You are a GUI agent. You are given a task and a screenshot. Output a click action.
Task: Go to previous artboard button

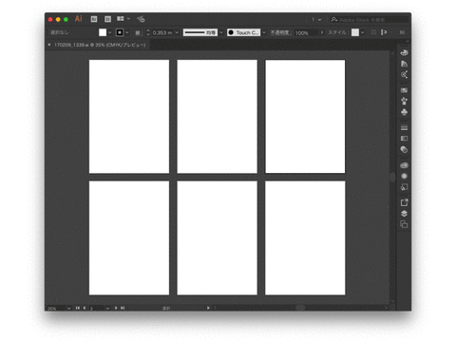click(85, 308)
